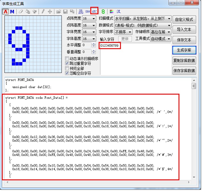The image size is (202, 191).
Task: Click the 水平调整 value field
Action: [87, 45]
